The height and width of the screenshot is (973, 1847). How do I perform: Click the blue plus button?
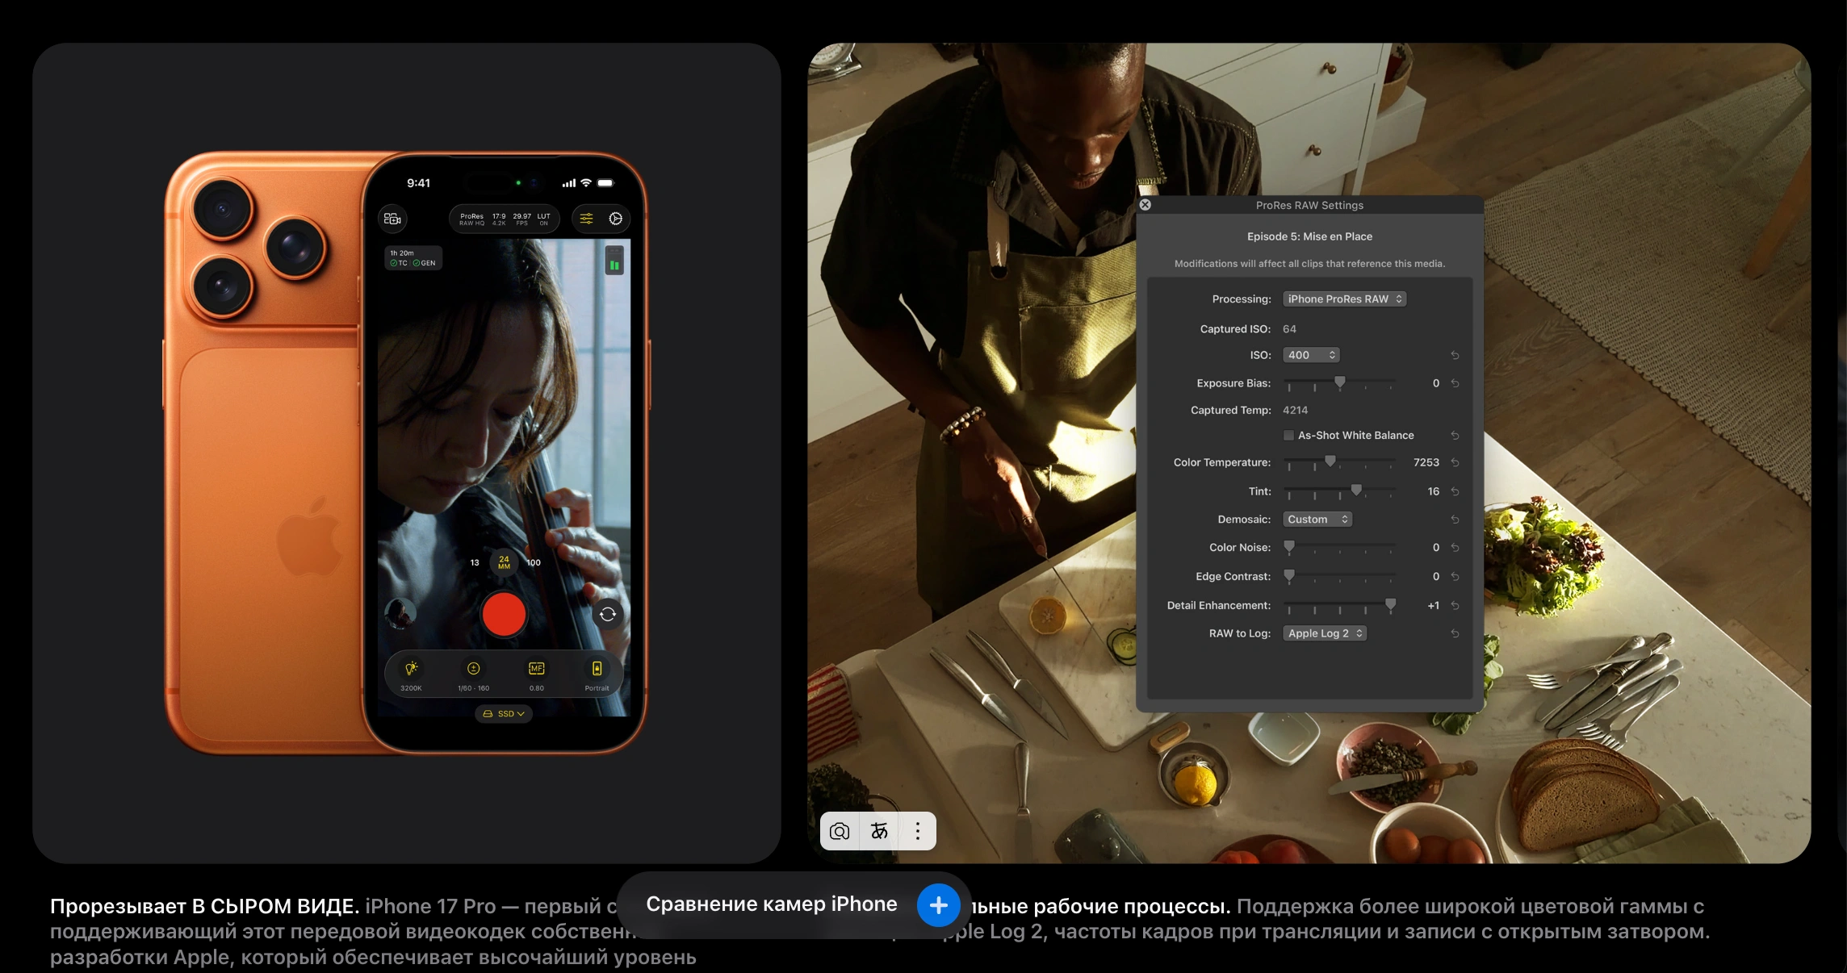(x=938, y=905)
